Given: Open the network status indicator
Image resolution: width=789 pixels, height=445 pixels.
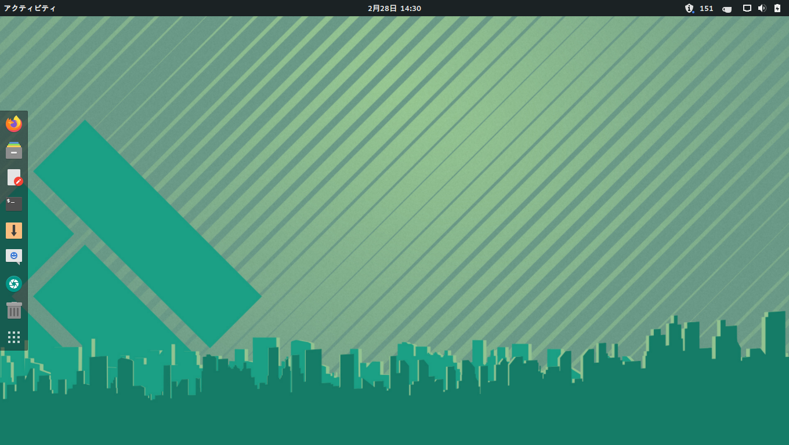Looking at the screenshot, I should [747, 8].
